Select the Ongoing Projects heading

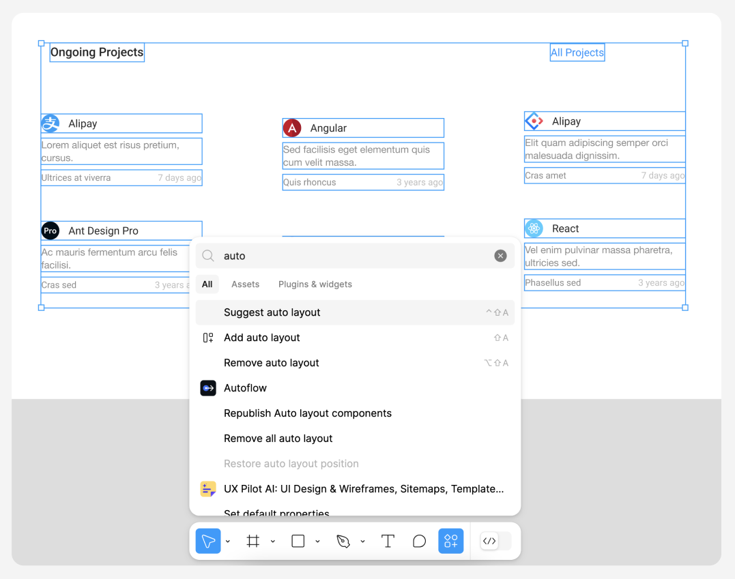tap(97, 52)
